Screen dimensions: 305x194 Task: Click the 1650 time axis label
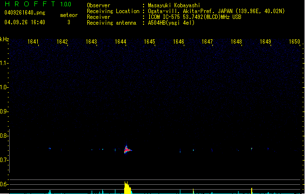tap(294, 42)
